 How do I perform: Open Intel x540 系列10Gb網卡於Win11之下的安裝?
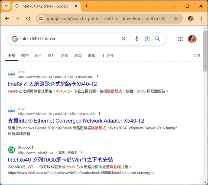(60, 160)
